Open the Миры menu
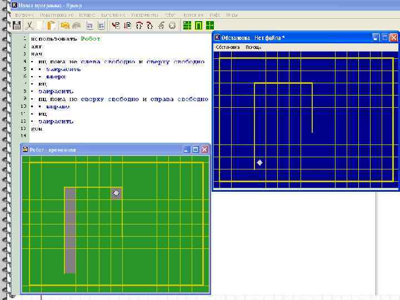The width and height of the screenshot is (400, 300). tap(232, 15)
